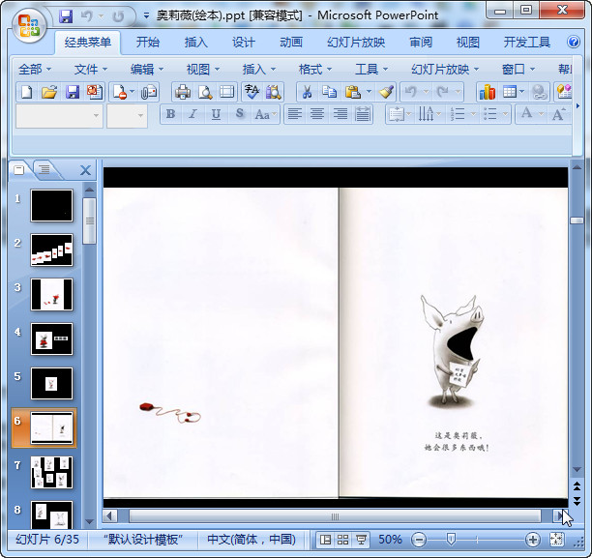Viewport: 592px width, 558px height.
Task: Click the Insert Table icon
Action: pos(510,92)
